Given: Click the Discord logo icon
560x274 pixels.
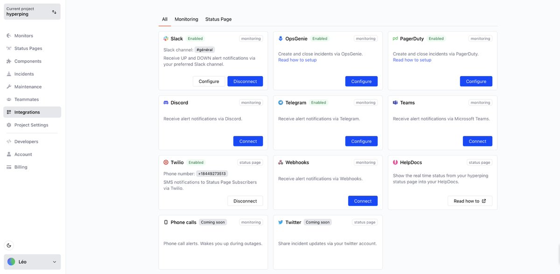Looking at the screenshot, I should [166, 103].
